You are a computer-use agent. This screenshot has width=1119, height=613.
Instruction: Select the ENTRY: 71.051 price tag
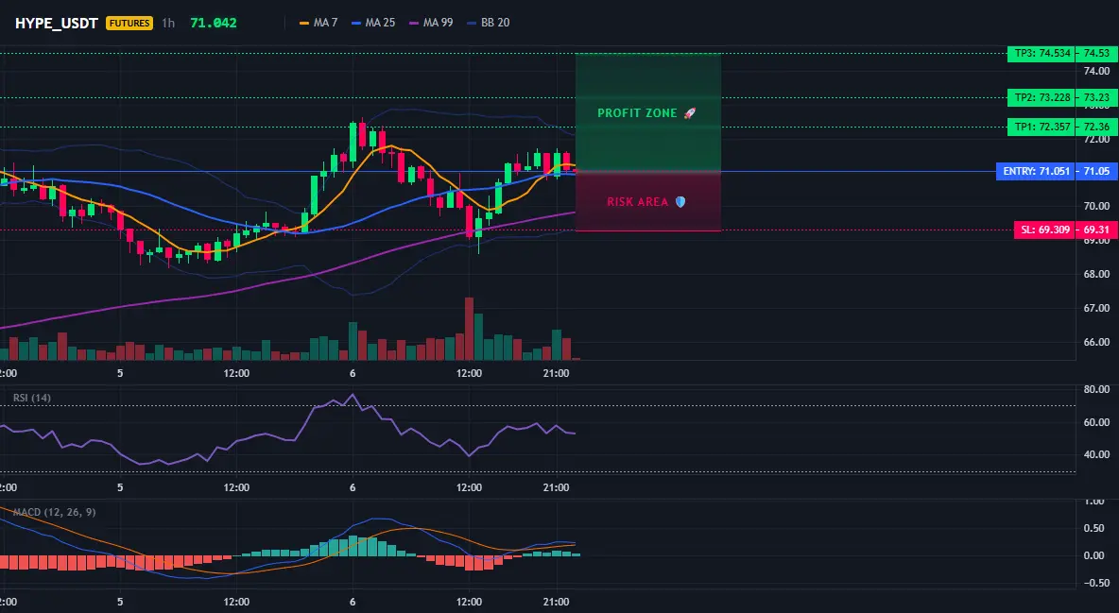tap(1036, 171)
